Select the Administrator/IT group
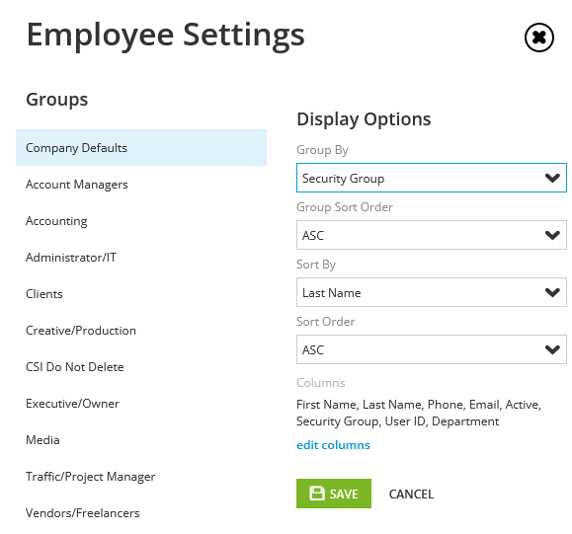 click(141, 258)
